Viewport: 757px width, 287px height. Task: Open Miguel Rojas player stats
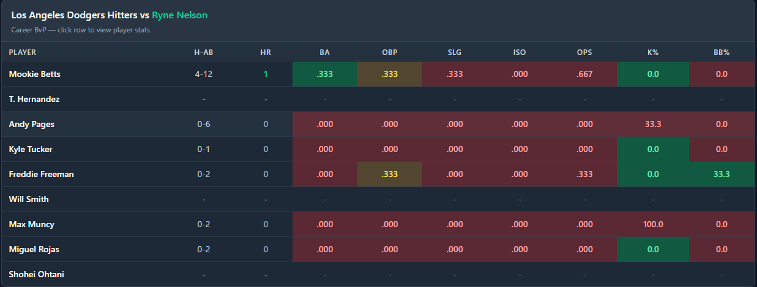[34, 249]
